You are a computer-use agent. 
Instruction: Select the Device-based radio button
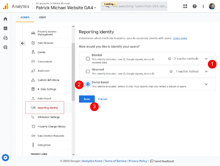88,84
